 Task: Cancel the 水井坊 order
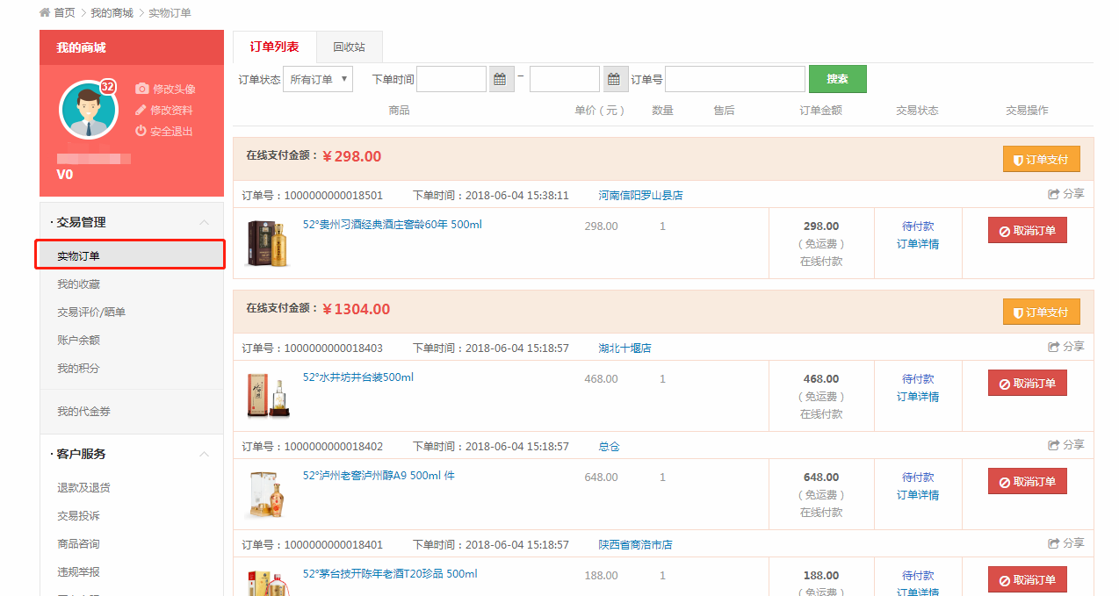(x=1027, y=383)
